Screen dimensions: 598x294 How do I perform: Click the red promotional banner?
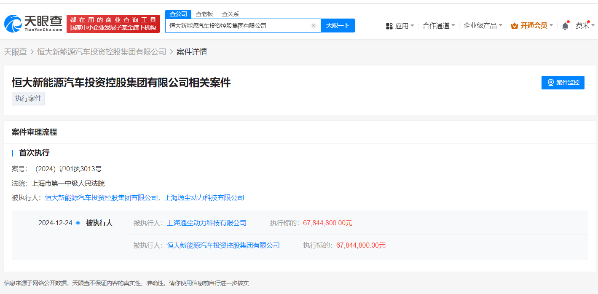click(x=113, y=24)
